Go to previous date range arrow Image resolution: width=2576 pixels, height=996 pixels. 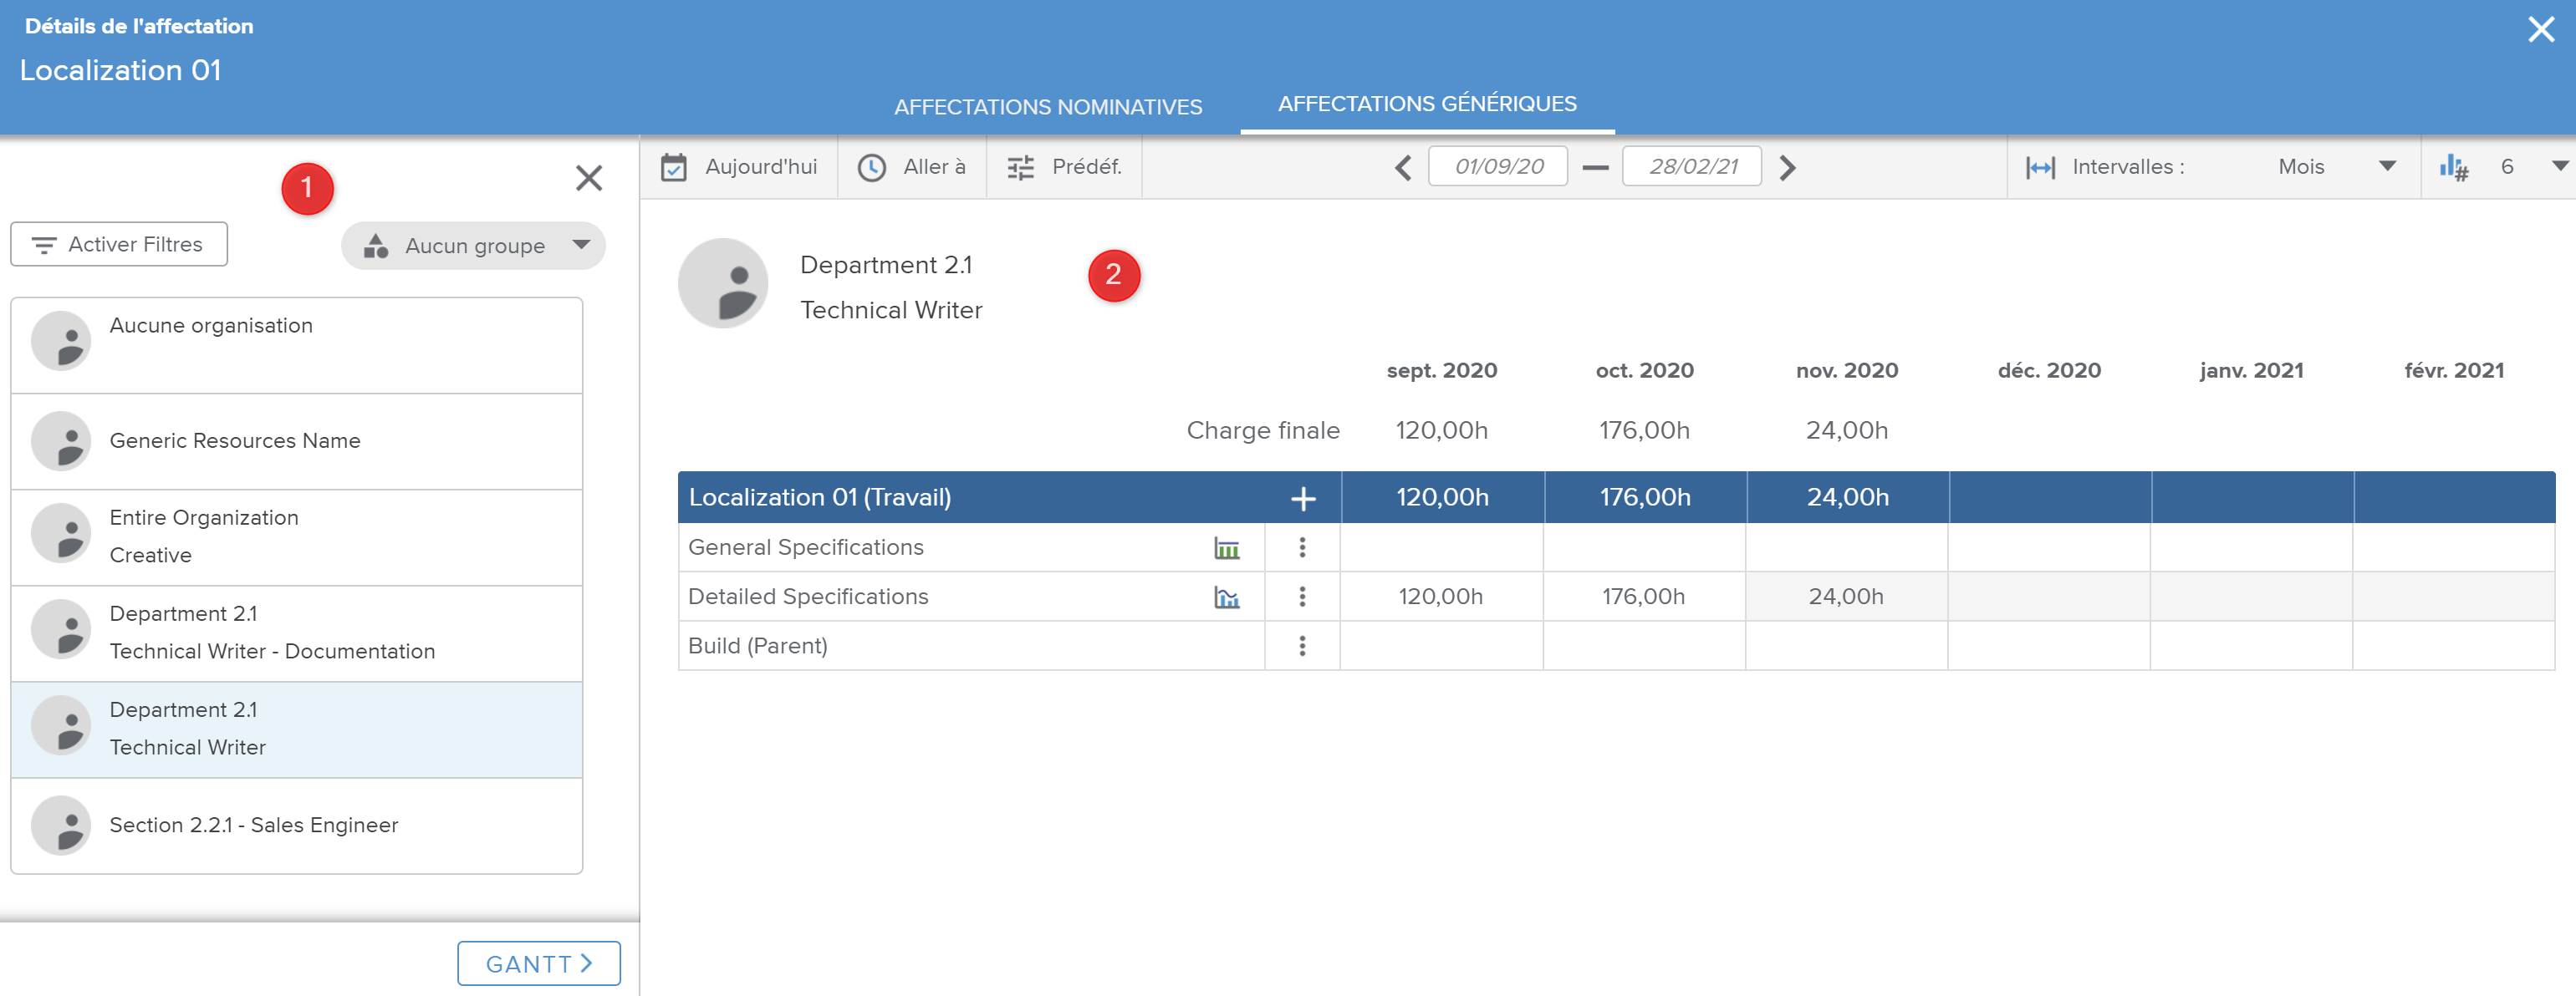pyautogui.click(x=1402, y=167)
